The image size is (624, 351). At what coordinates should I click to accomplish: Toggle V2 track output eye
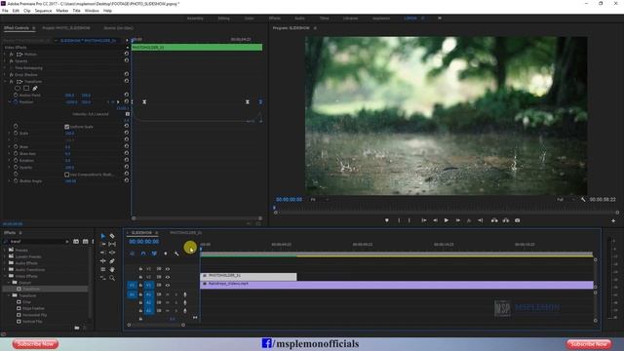(168, 277)
